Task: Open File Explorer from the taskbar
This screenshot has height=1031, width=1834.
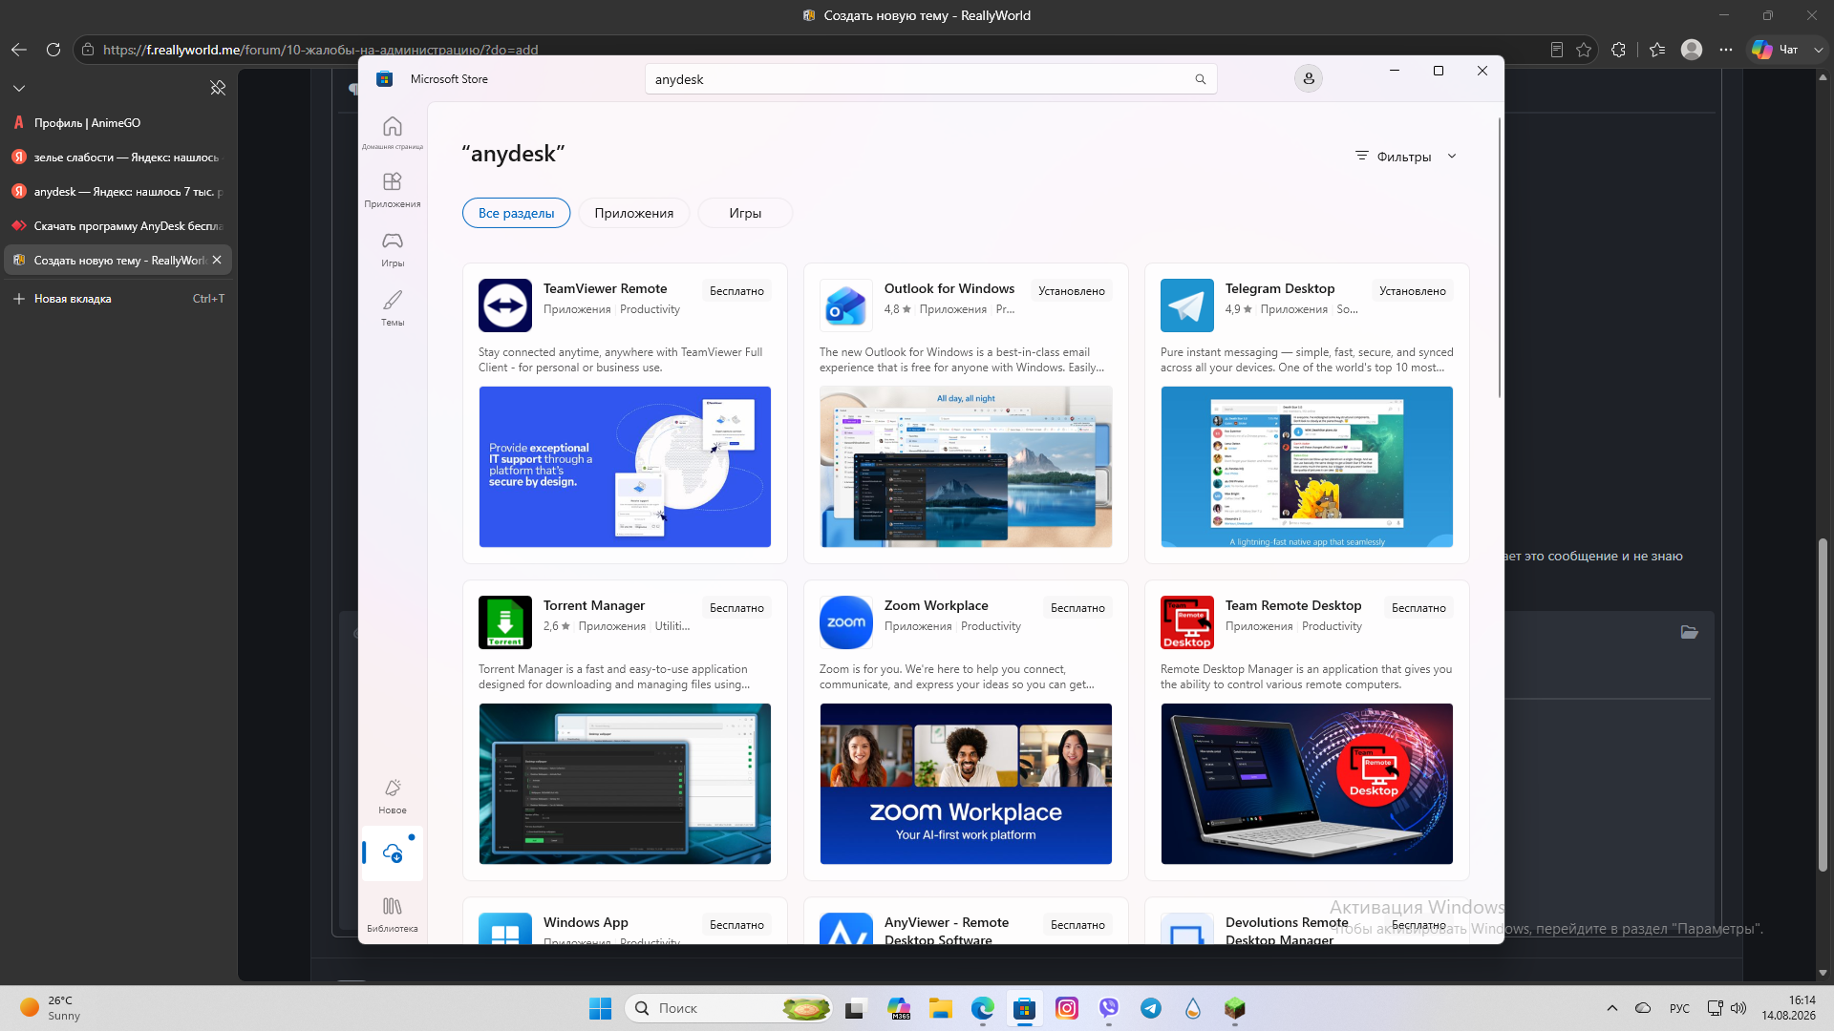Action: (x=941, y=1008)
